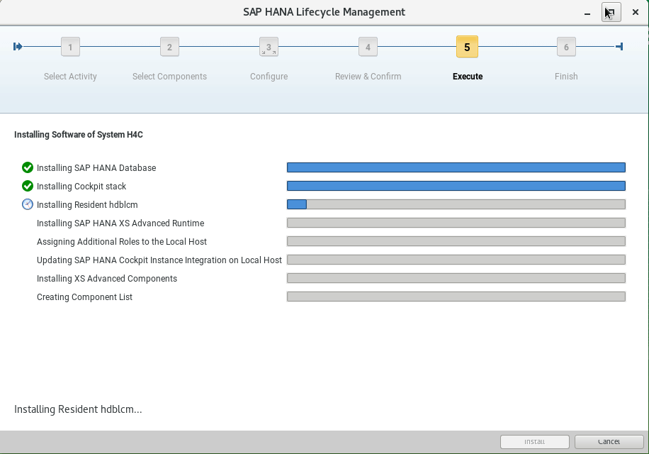The image size is (649, 454).
Task: Click clock icon for Resident hdblcm
Action: pos(28,204)
